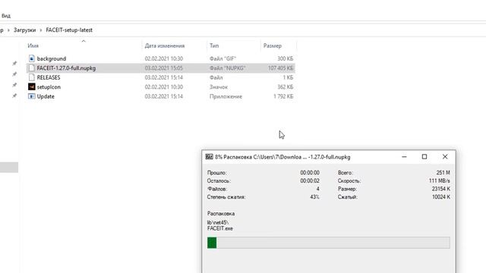Sort by the Тип column header

point(214,45)
